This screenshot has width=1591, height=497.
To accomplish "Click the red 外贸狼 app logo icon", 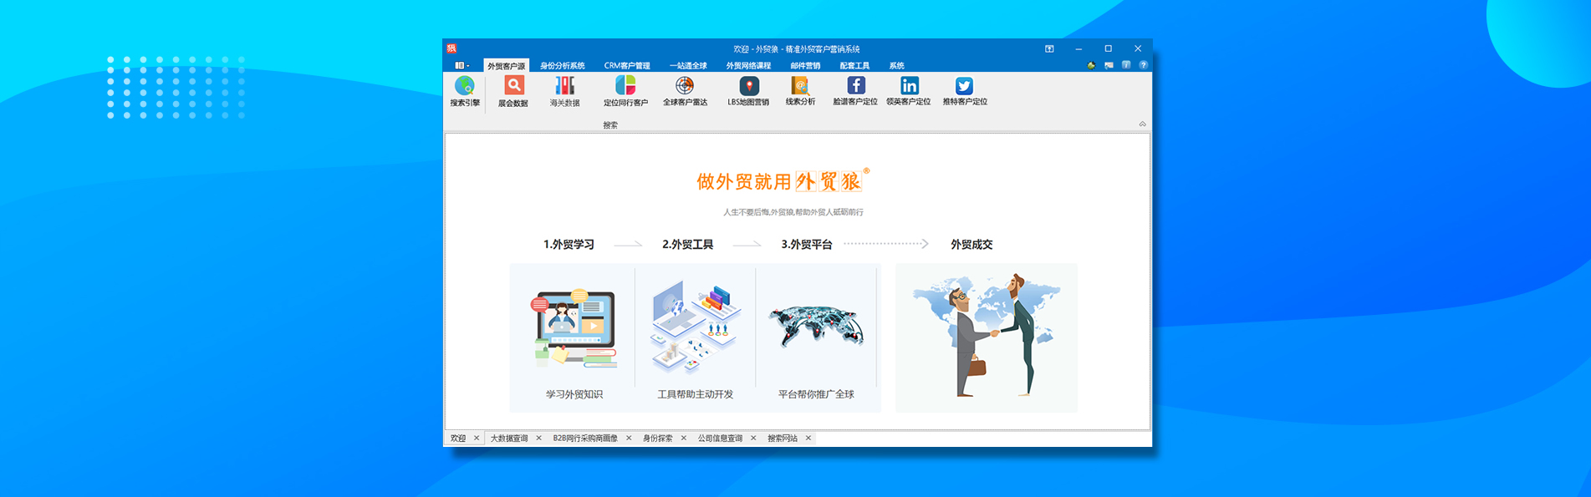I will [x=451, y=48].
